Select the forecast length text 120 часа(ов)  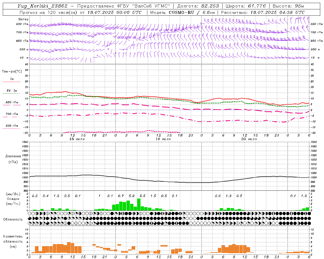coord(63,12)
